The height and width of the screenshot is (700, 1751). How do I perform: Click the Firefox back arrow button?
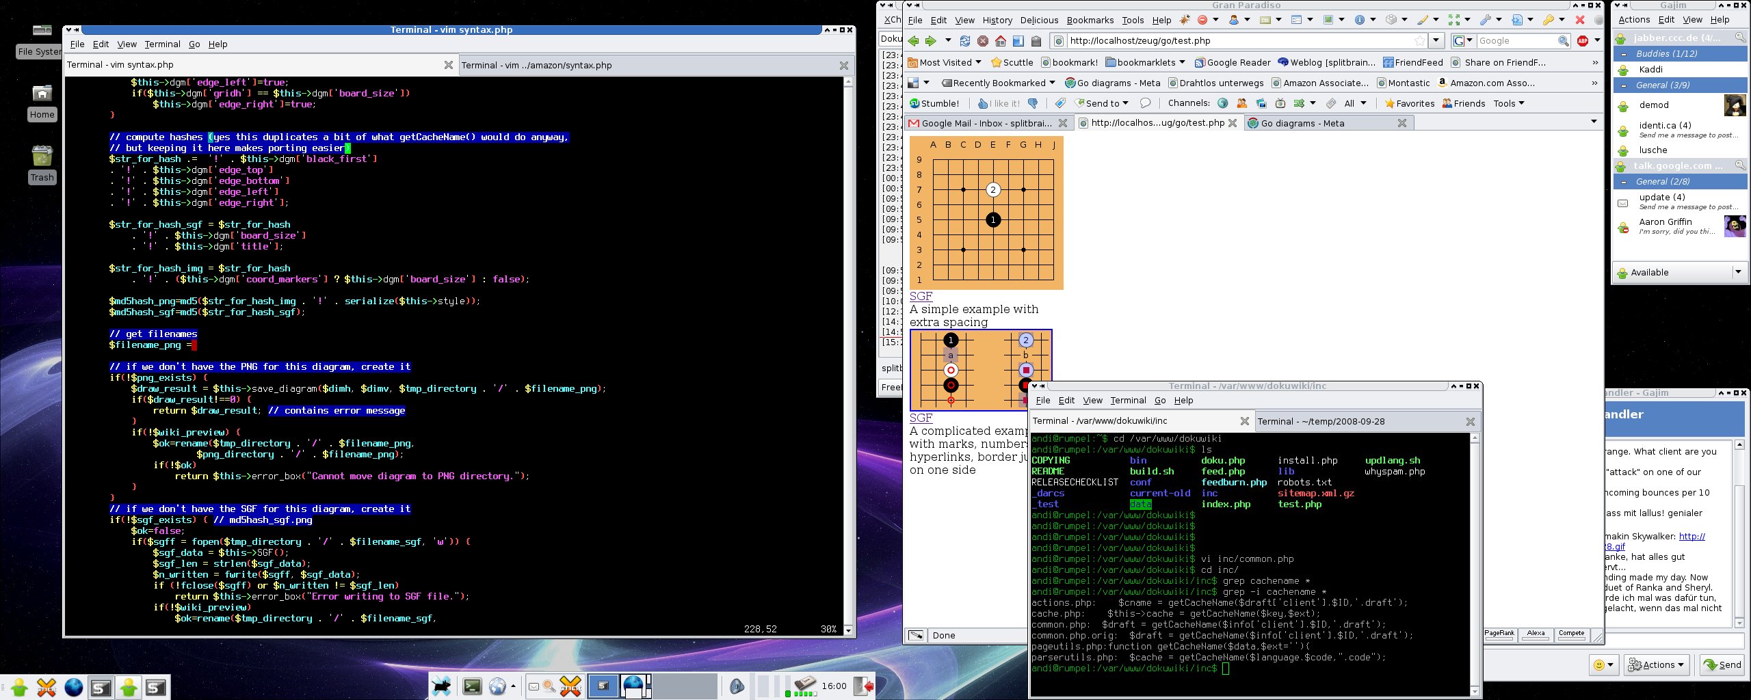point(913,41)
